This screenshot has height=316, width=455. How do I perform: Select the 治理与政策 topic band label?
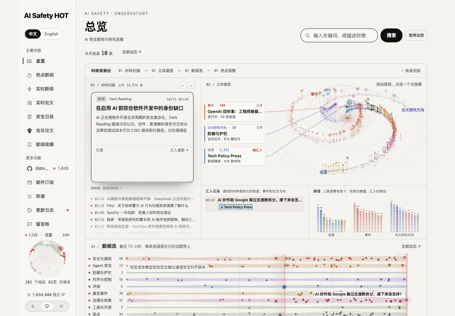(x=102, y=301)
